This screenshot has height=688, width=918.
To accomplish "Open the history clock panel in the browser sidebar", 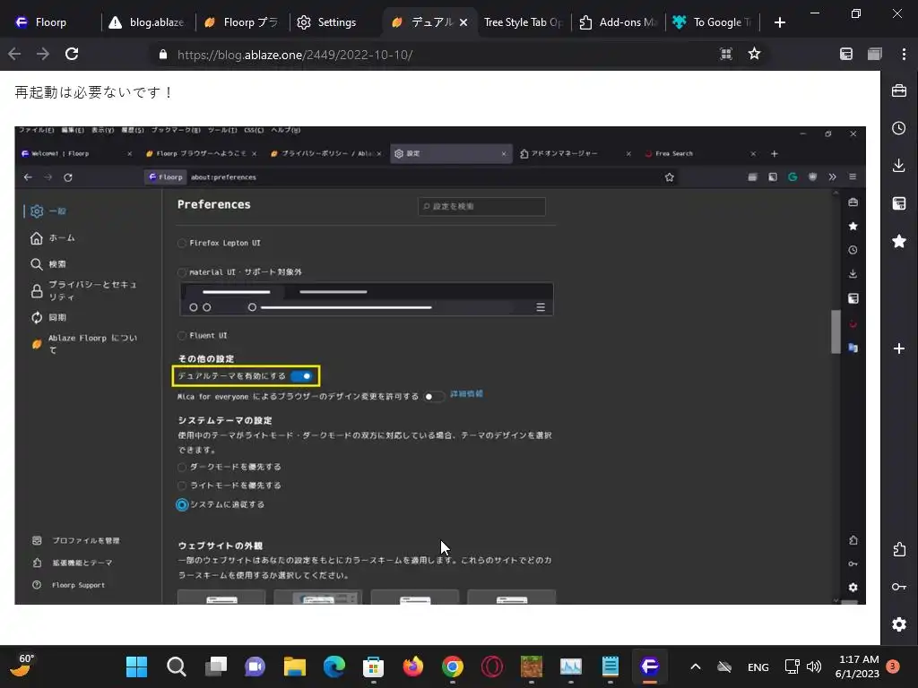I will [x=898, y=128].
